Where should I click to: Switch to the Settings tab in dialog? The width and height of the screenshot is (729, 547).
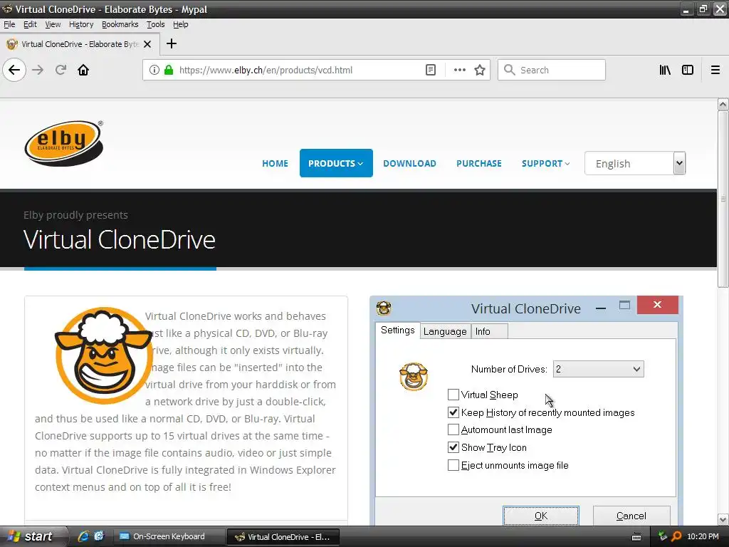click(397, 330)
